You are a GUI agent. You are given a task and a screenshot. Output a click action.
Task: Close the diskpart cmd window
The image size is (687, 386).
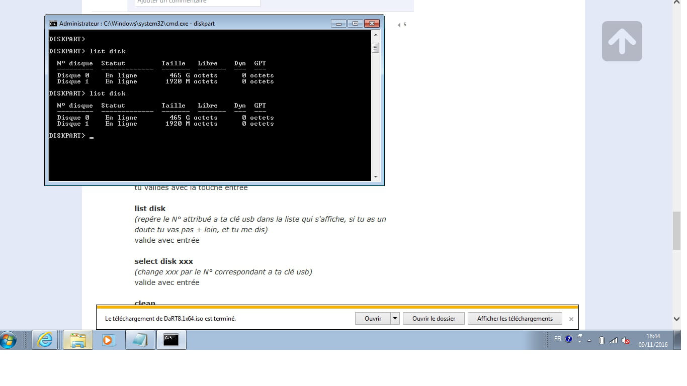(x=372, y=24)
